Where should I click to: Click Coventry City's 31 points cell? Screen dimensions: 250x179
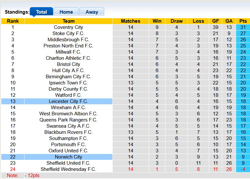pyautogui.click(x=243, y=27)
